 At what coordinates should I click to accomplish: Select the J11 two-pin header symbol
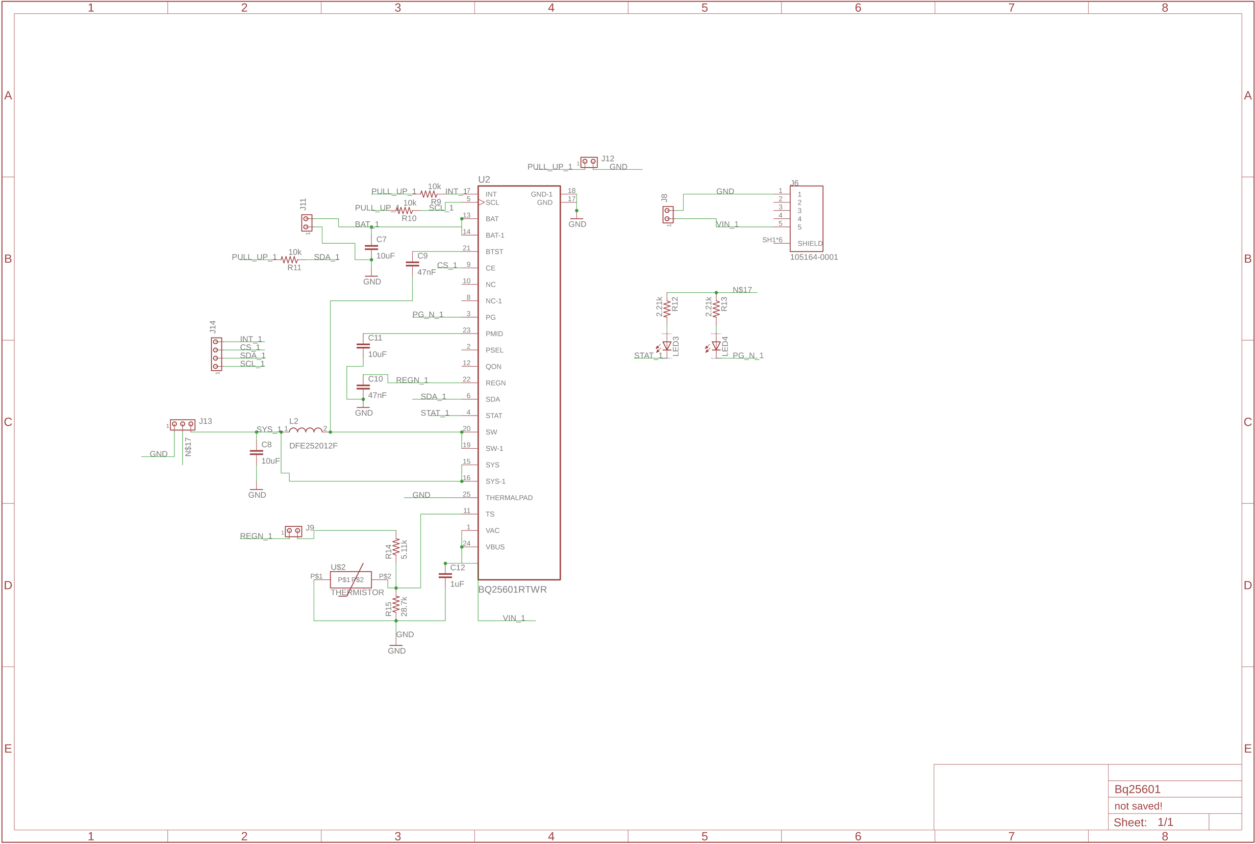(x=307, y=223)
